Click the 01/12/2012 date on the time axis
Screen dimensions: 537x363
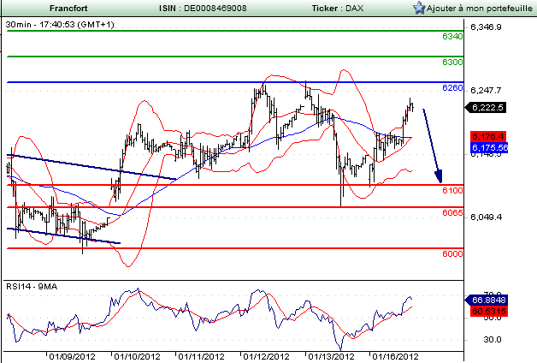266,356
